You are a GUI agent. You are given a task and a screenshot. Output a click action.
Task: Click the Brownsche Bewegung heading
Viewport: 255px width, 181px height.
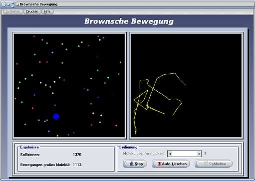pyautogui.click(x=129, y=21)
